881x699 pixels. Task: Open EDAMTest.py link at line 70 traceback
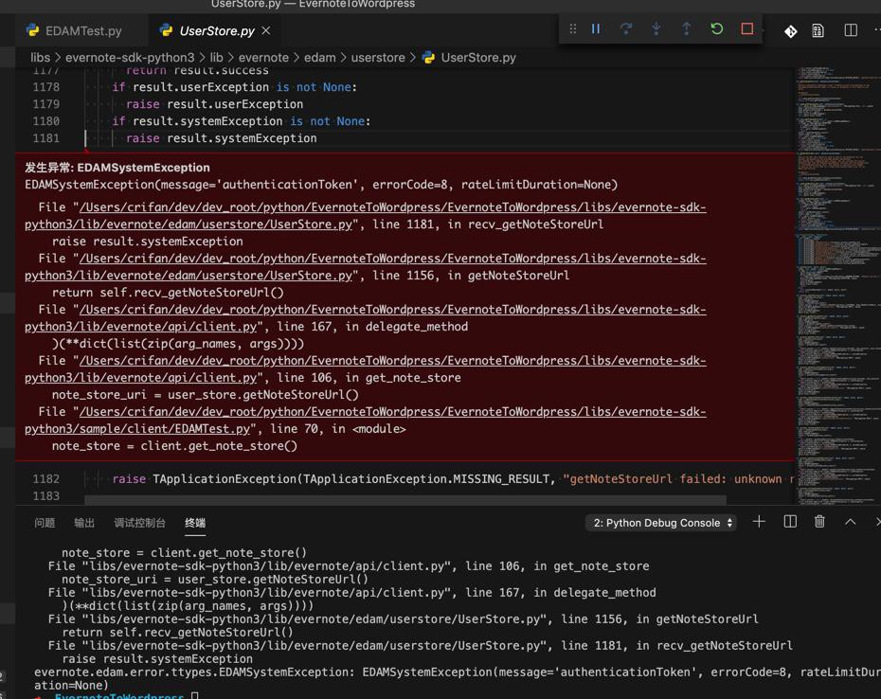pyautogui.click(x=366, y=420)
